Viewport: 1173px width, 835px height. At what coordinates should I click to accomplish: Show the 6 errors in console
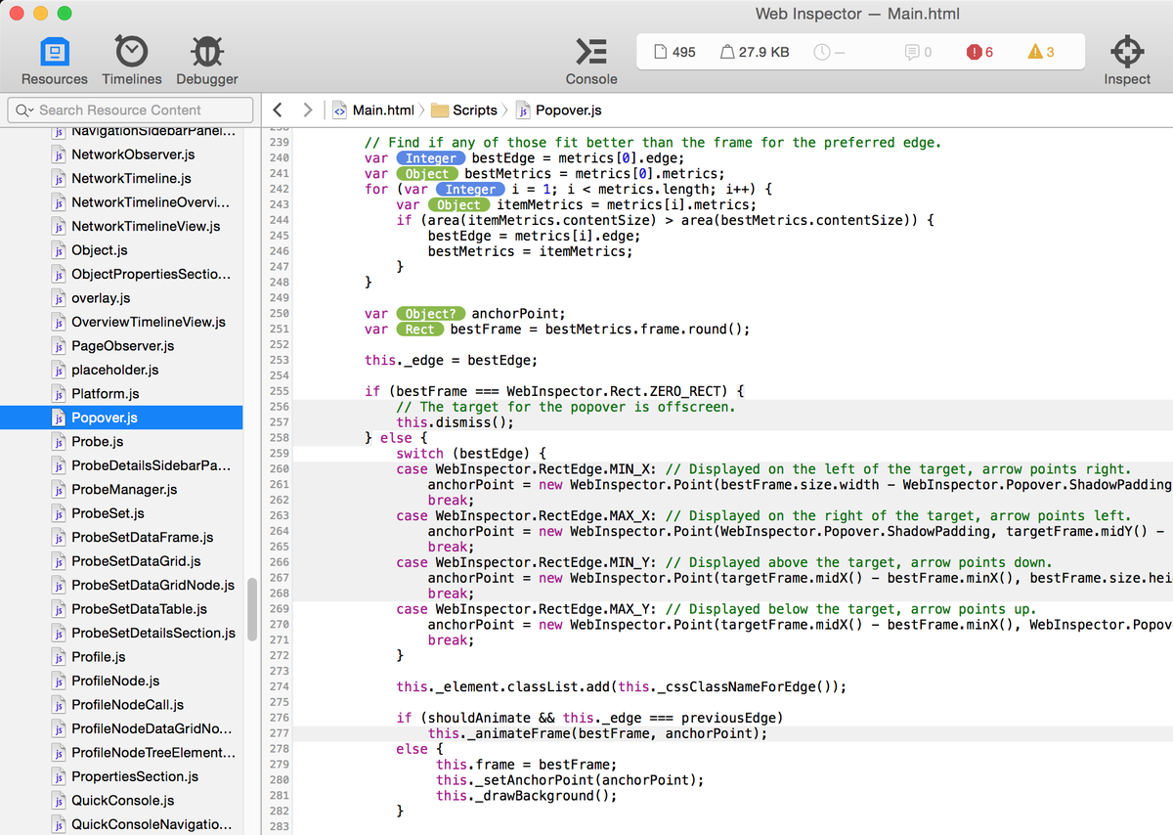(979, 52)
